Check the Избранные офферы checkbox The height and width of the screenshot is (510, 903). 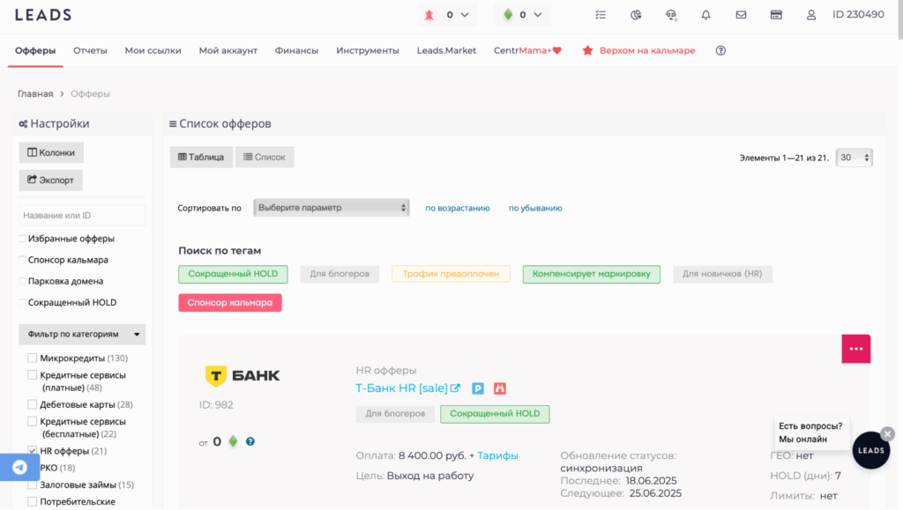coord(23,239)
